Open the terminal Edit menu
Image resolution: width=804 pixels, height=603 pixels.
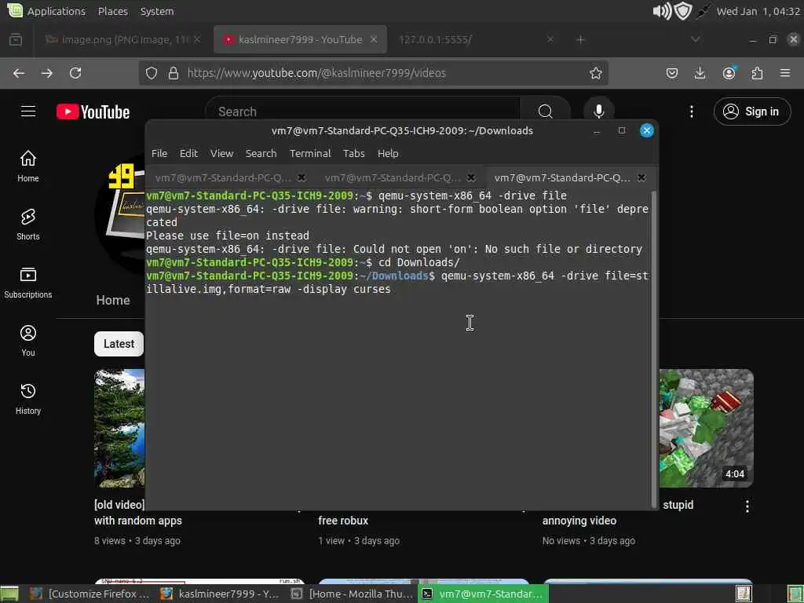tap(188, 153)
